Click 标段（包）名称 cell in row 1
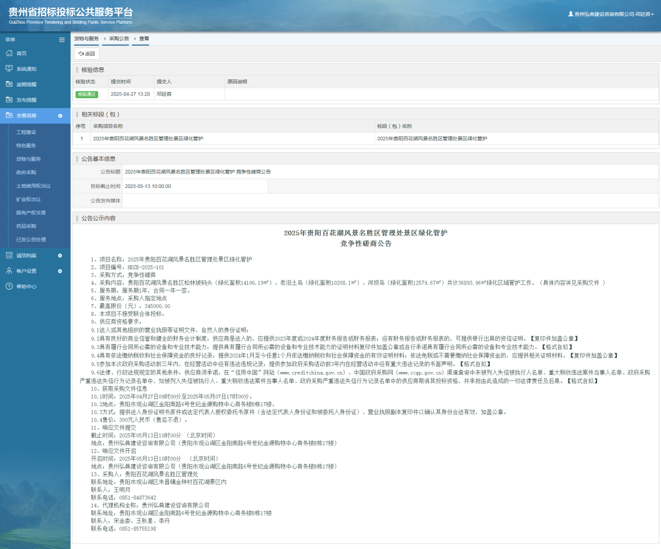Viewport: 661px width, 549px height. [x=517, y=138]
